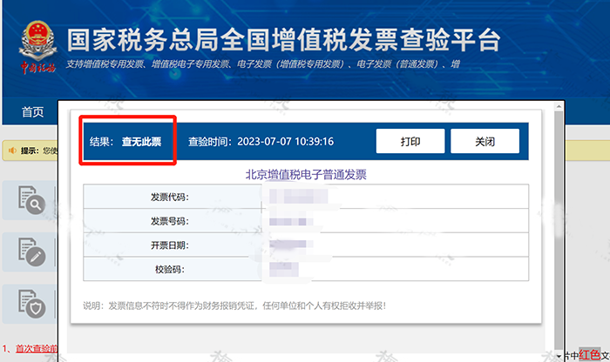Click the document edit pencil icon
The image size is (610, 362).
point(32,251)
